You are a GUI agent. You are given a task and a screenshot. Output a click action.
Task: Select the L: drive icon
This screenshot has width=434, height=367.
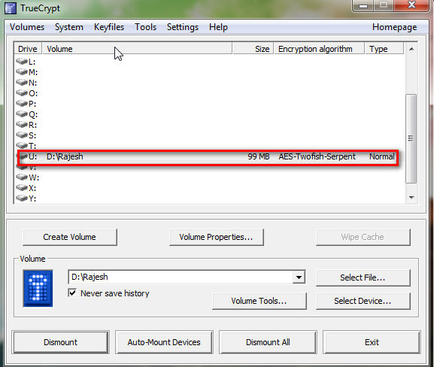[22, 61]
